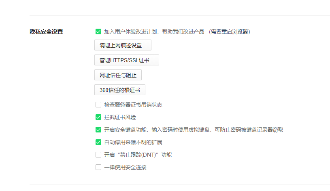View 360信任的根证书 list
Image resolution: width=330 pixels, height=191 pixels.
pos(119,90)
